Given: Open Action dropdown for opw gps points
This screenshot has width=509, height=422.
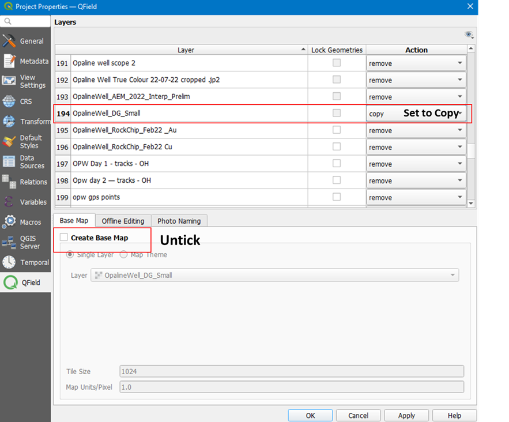Looking at the screenshot, I should tap(416, 197).
